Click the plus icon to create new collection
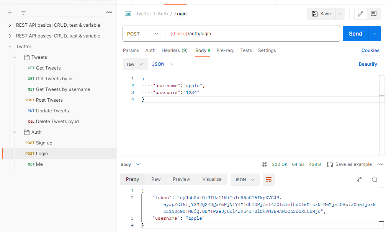Screen dimensions: 386x232 coord(10,12)
